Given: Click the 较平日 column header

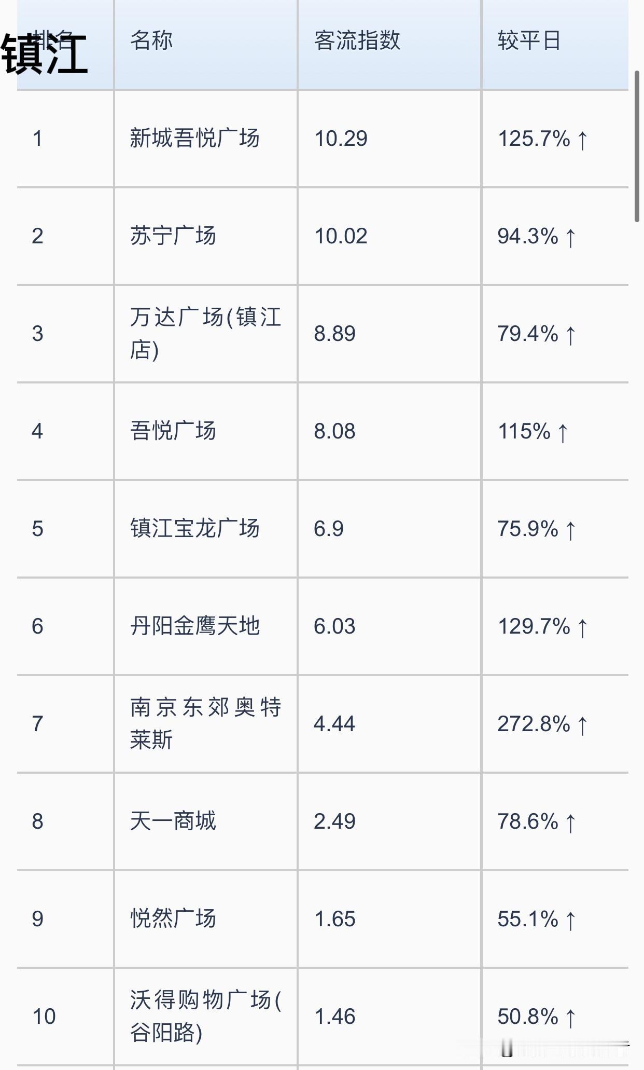Looking at the screenshot, I should (529, 40).
